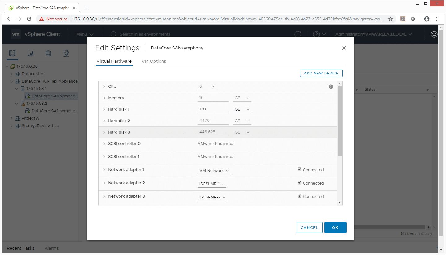This screenshot has height=255, width=446.
Task: Click the CPU info icon
Action: [331, 87]
